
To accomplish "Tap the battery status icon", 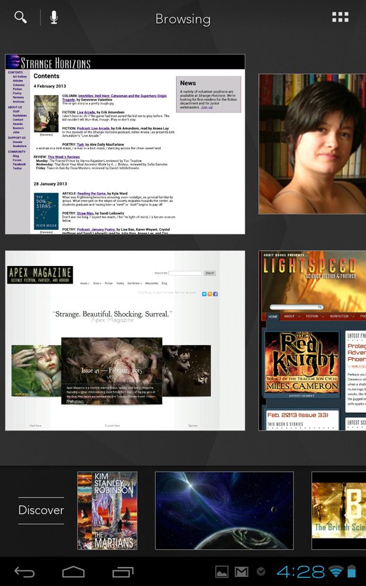I will [352, 571].
